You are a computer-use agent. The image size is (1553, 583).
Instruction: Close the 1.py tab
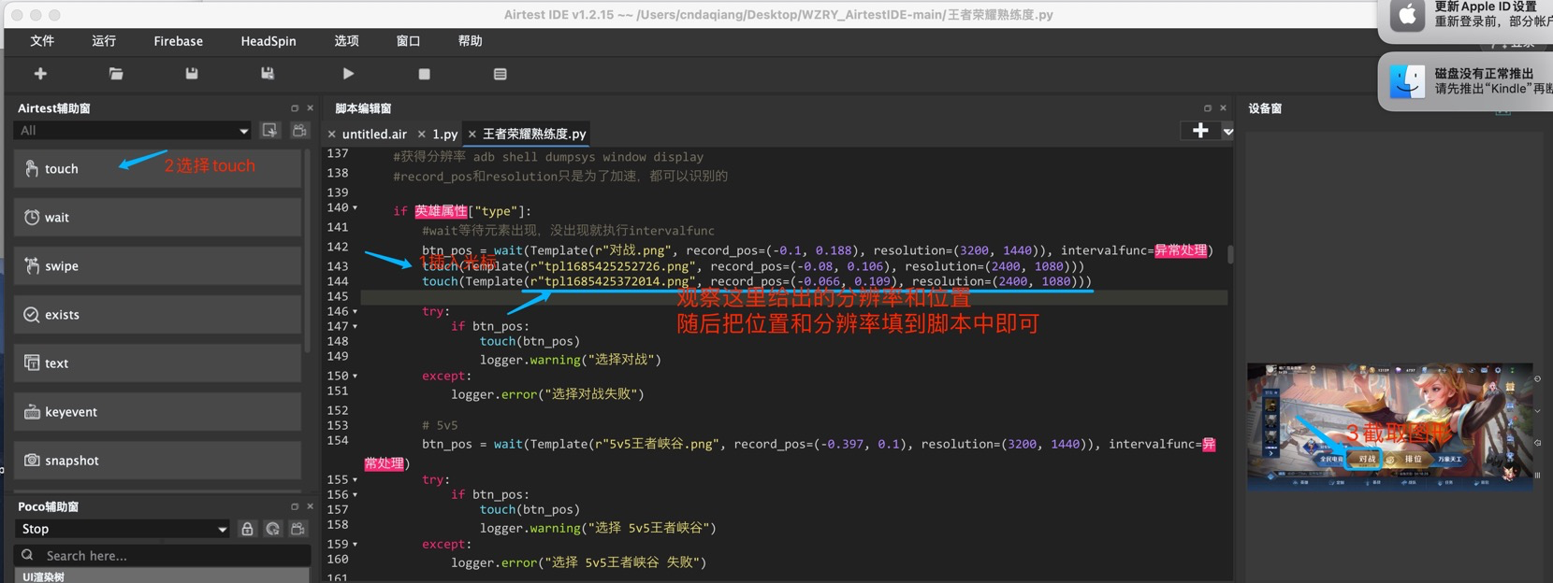click(x=422, y=135)
